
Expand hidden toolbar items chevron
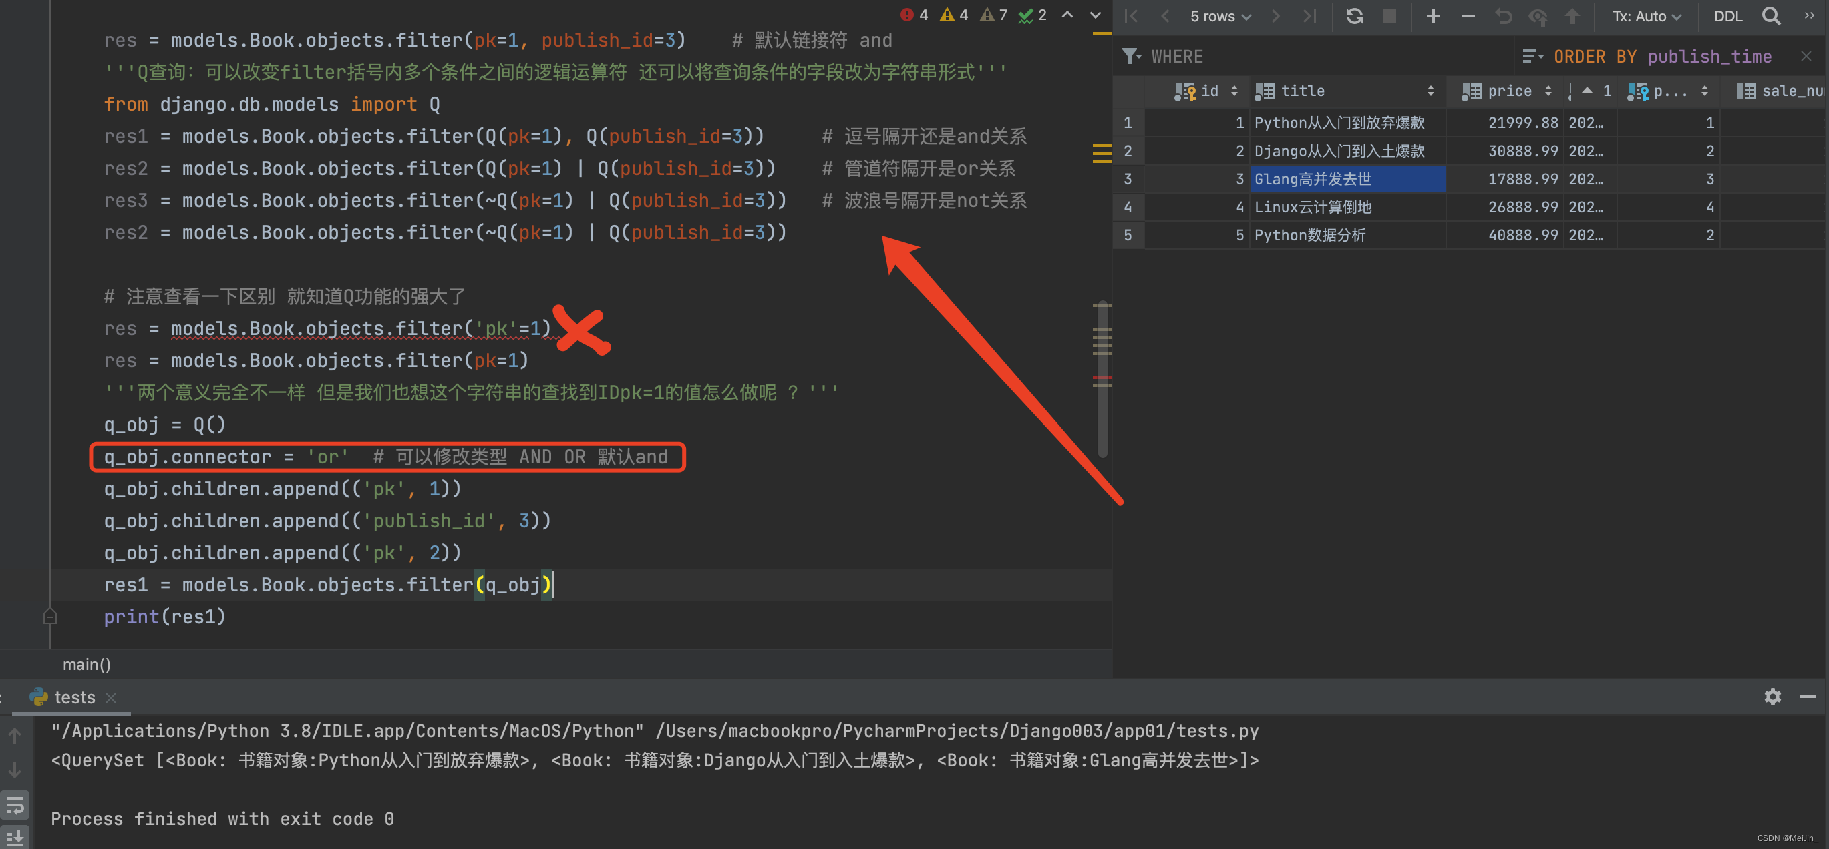(x=1808, y=15)
